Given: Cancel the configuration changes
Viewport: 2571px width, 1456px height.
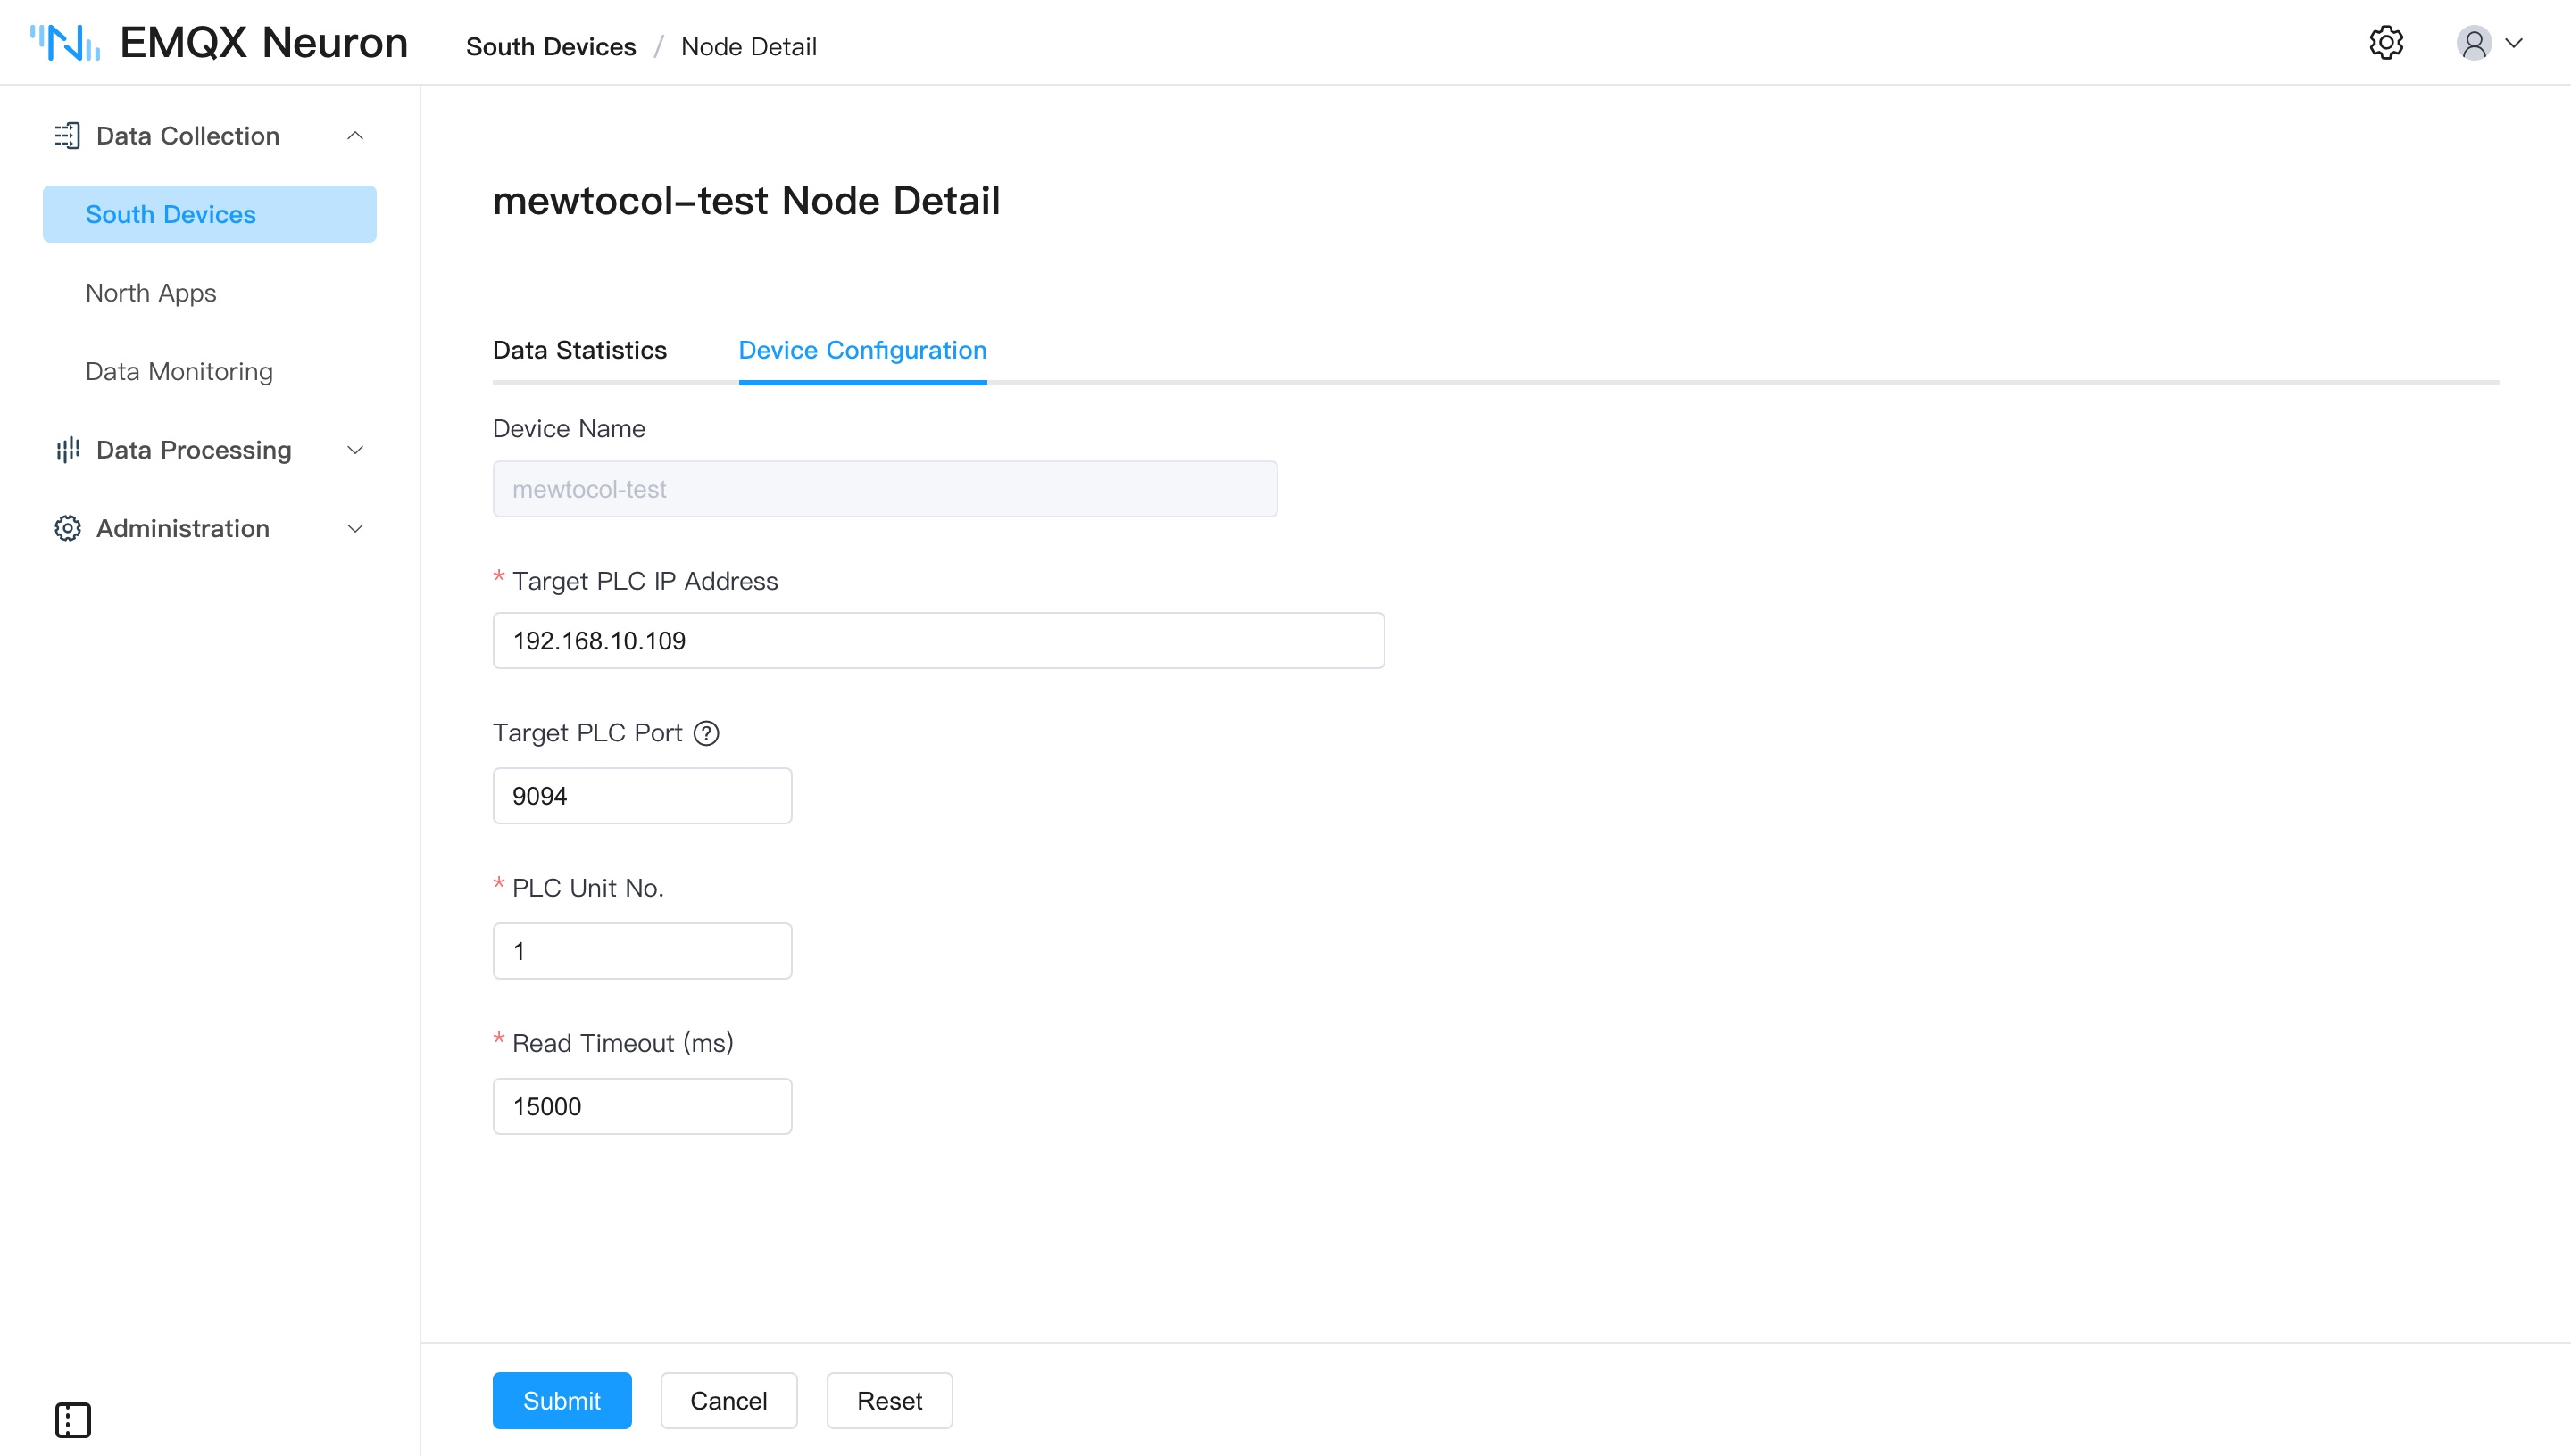Looking at the screenshot, I should coord(728,1400).
